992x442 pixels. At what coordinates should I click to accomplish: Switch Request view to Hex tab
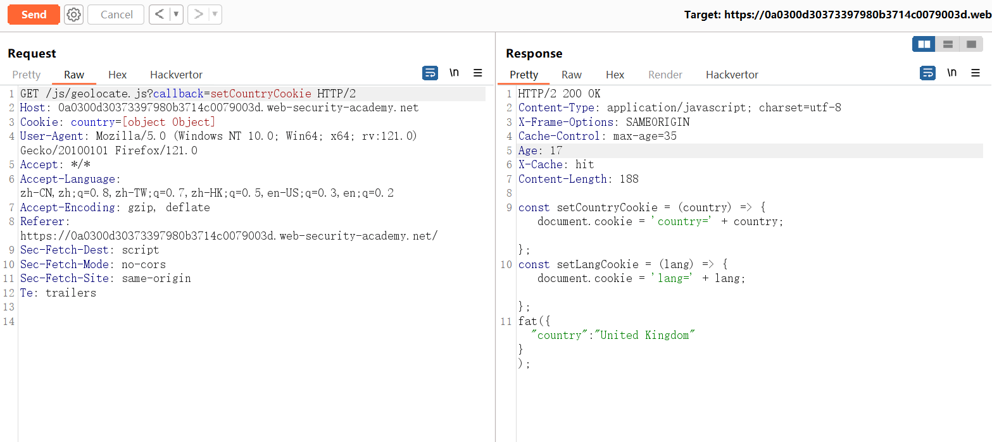point(117,75)
